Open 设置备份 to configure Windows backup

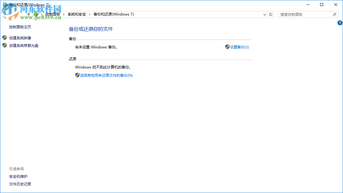tap(239, 47)
